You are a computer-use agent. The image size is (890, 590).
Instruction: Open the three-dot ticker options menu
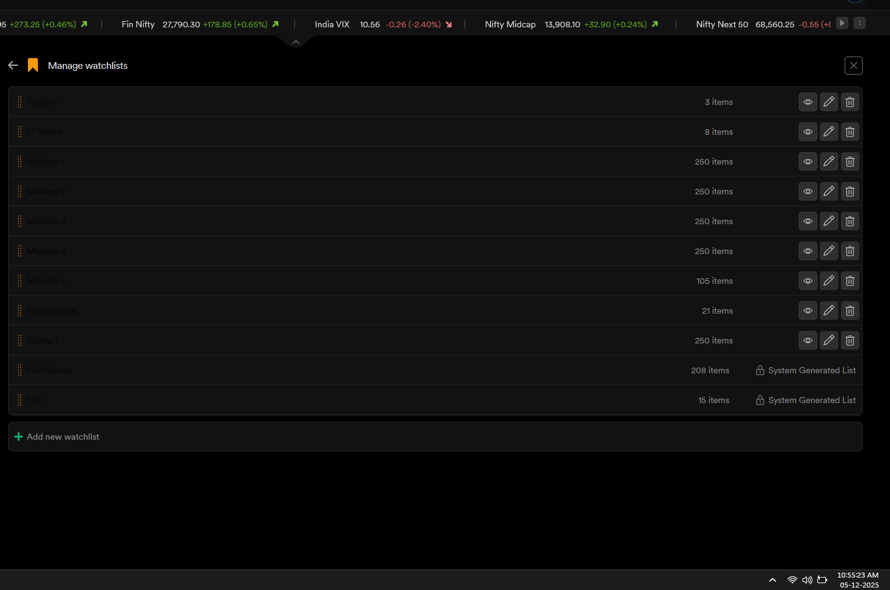point(859,23)
